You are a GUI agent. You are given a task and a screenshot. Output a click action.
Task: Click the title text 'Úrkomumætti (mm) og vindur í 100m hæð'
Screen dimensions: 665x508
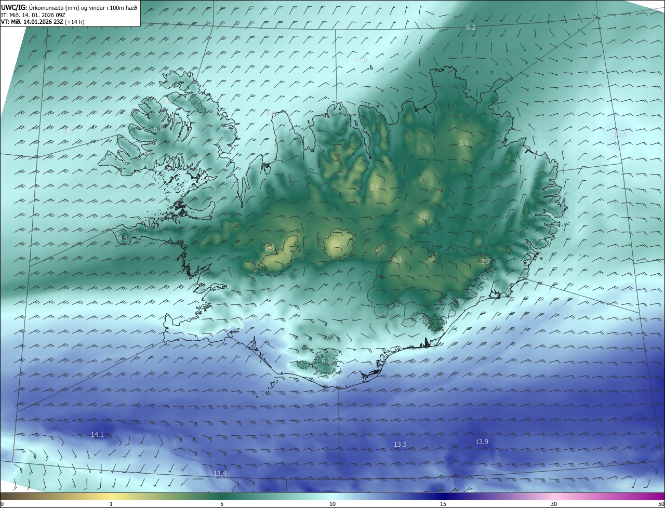pos(83,7)
